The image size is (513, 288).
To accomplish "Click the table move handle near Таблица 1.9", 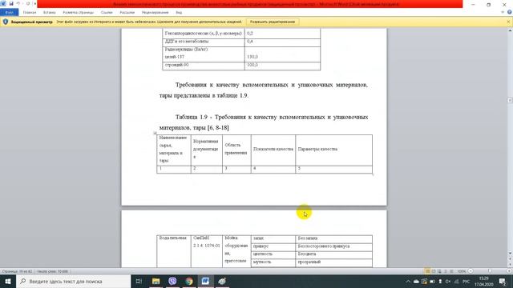I will click(x=155, y=134).
